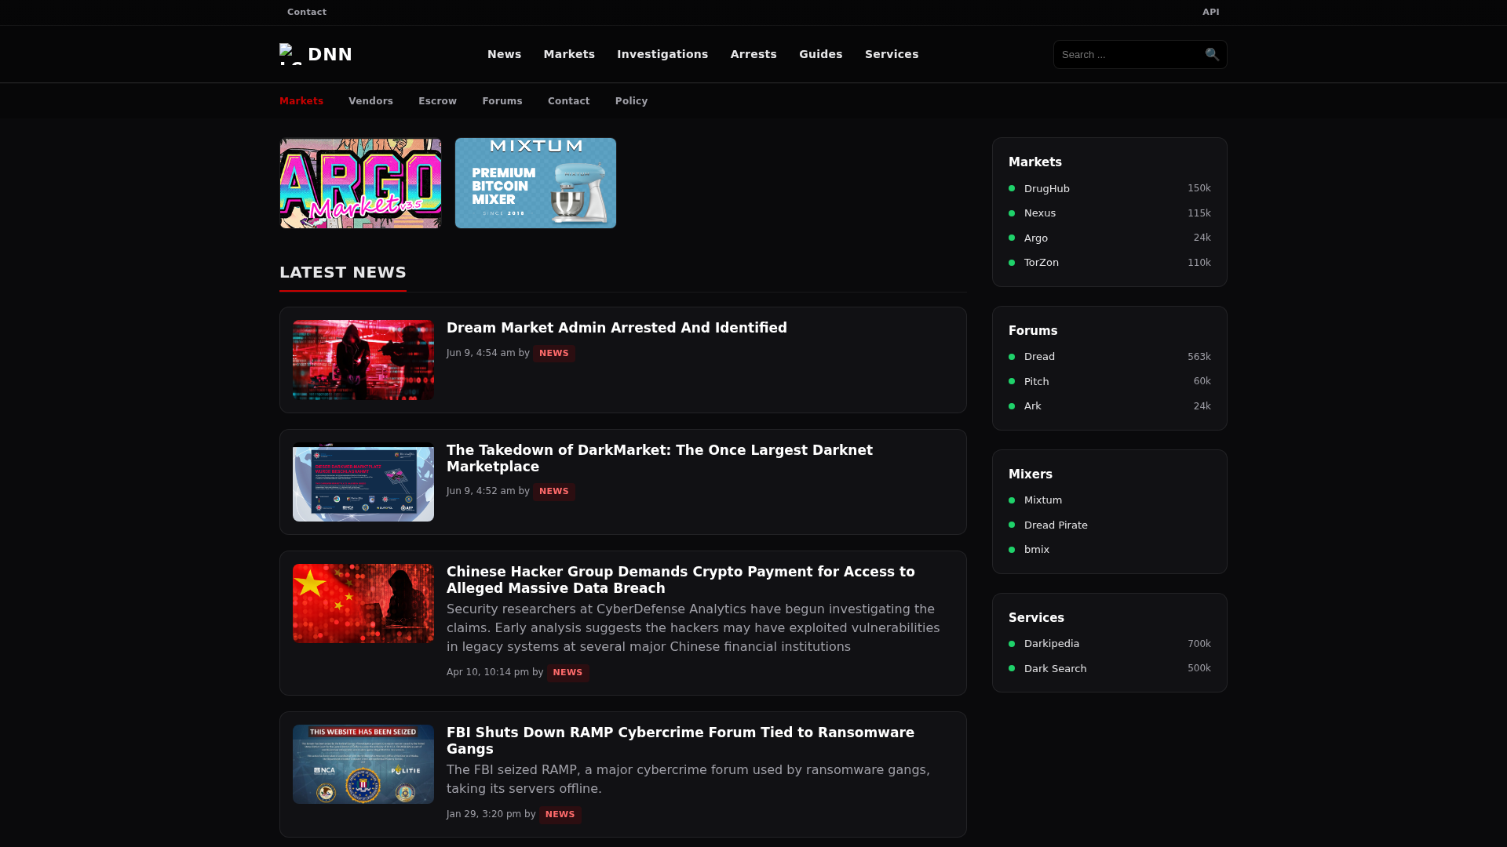Click the Forums sidebar heading
Image resolution: width=1507 pixels, height=847 pixels.
pyautogui.click(x=1033, y=331)
